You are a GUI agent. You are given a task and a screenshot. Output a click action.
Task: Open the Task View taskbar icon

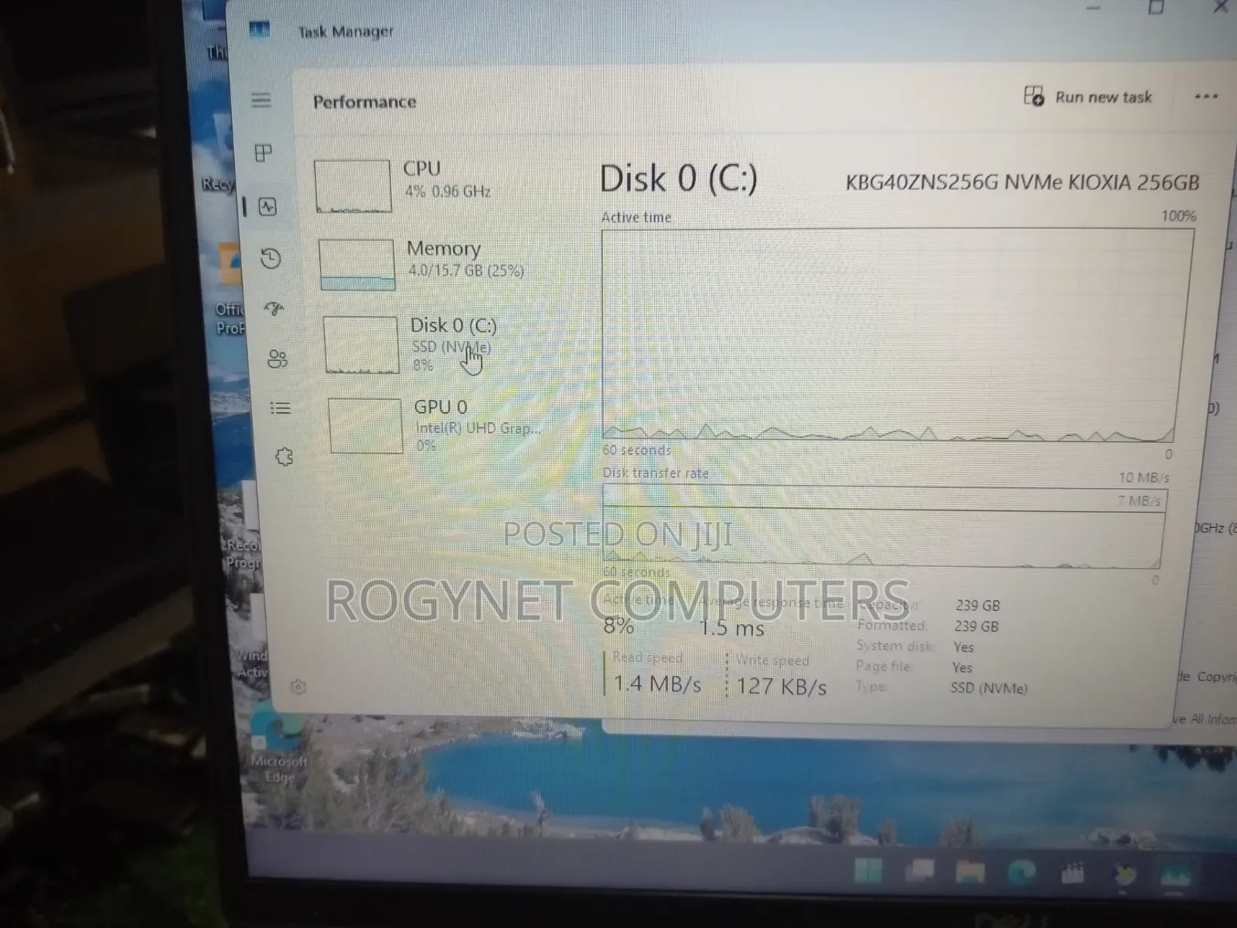click(x=919, y=872)
